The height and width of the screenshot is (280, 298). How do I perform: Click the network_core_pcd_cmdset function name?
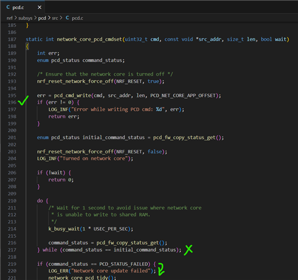click(x=89, y=39)
